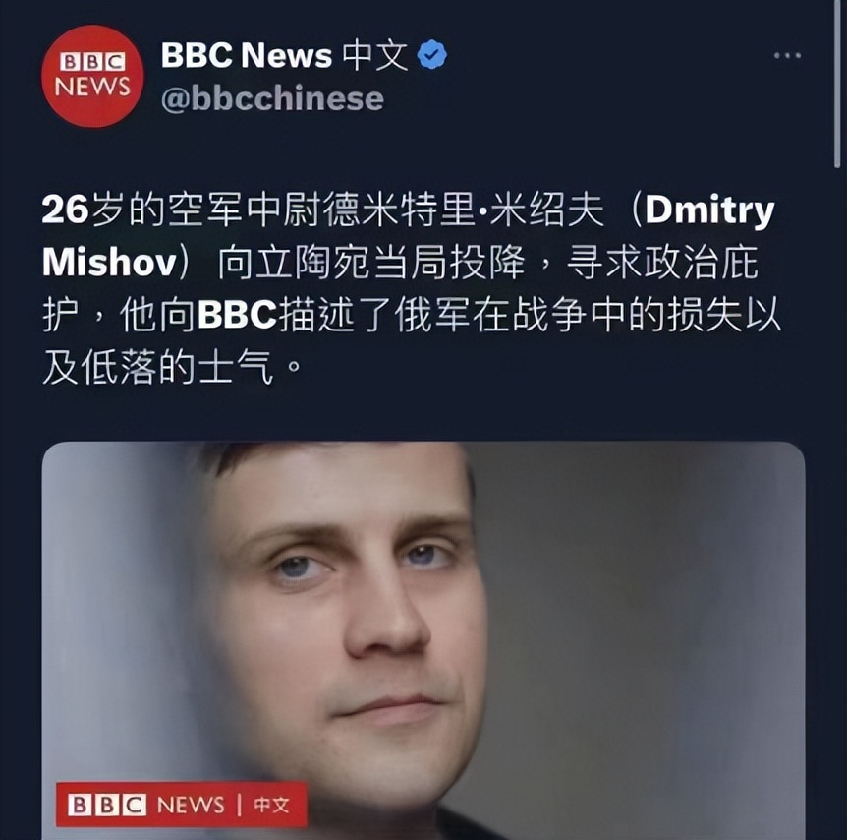847x840 pixels.
Task: Click 中文 in the account display name
Action: pyautogui.click(x=375, y=55)
